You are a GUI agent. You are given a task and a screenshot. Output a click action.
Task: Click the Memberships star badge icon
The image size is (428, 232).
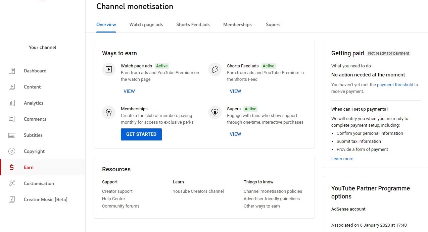[x=109, y=112]
